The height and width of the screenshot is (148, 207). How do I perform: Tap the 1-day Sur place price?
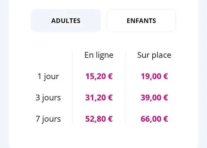(154, 76)
